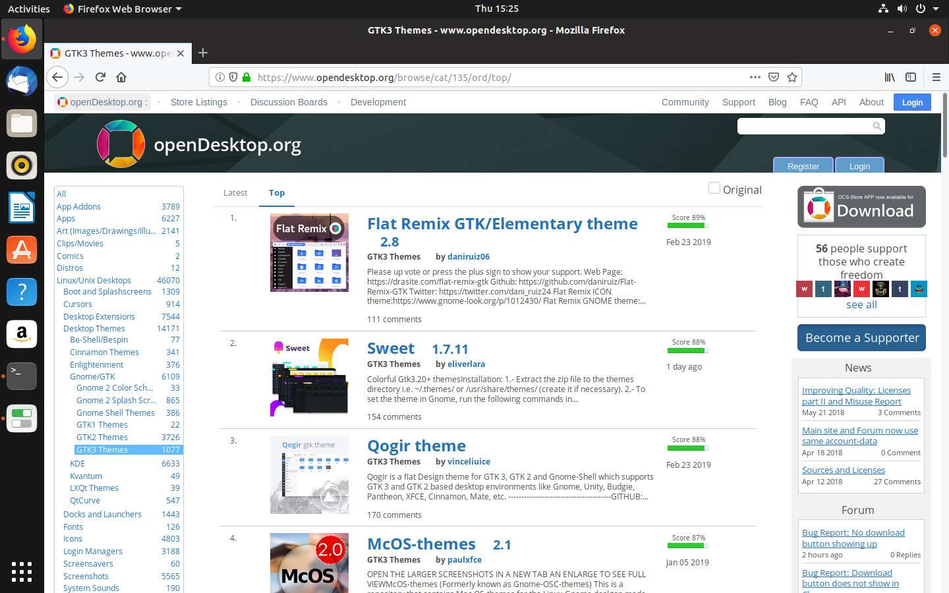Open the KDE category
The width and height of the screenshot is (949, 593).
[77, 463]
